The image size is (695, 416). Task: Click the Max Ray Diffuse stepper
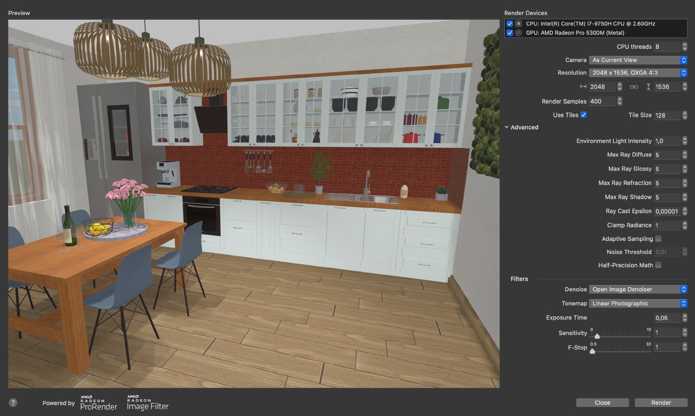click(685, 154)
